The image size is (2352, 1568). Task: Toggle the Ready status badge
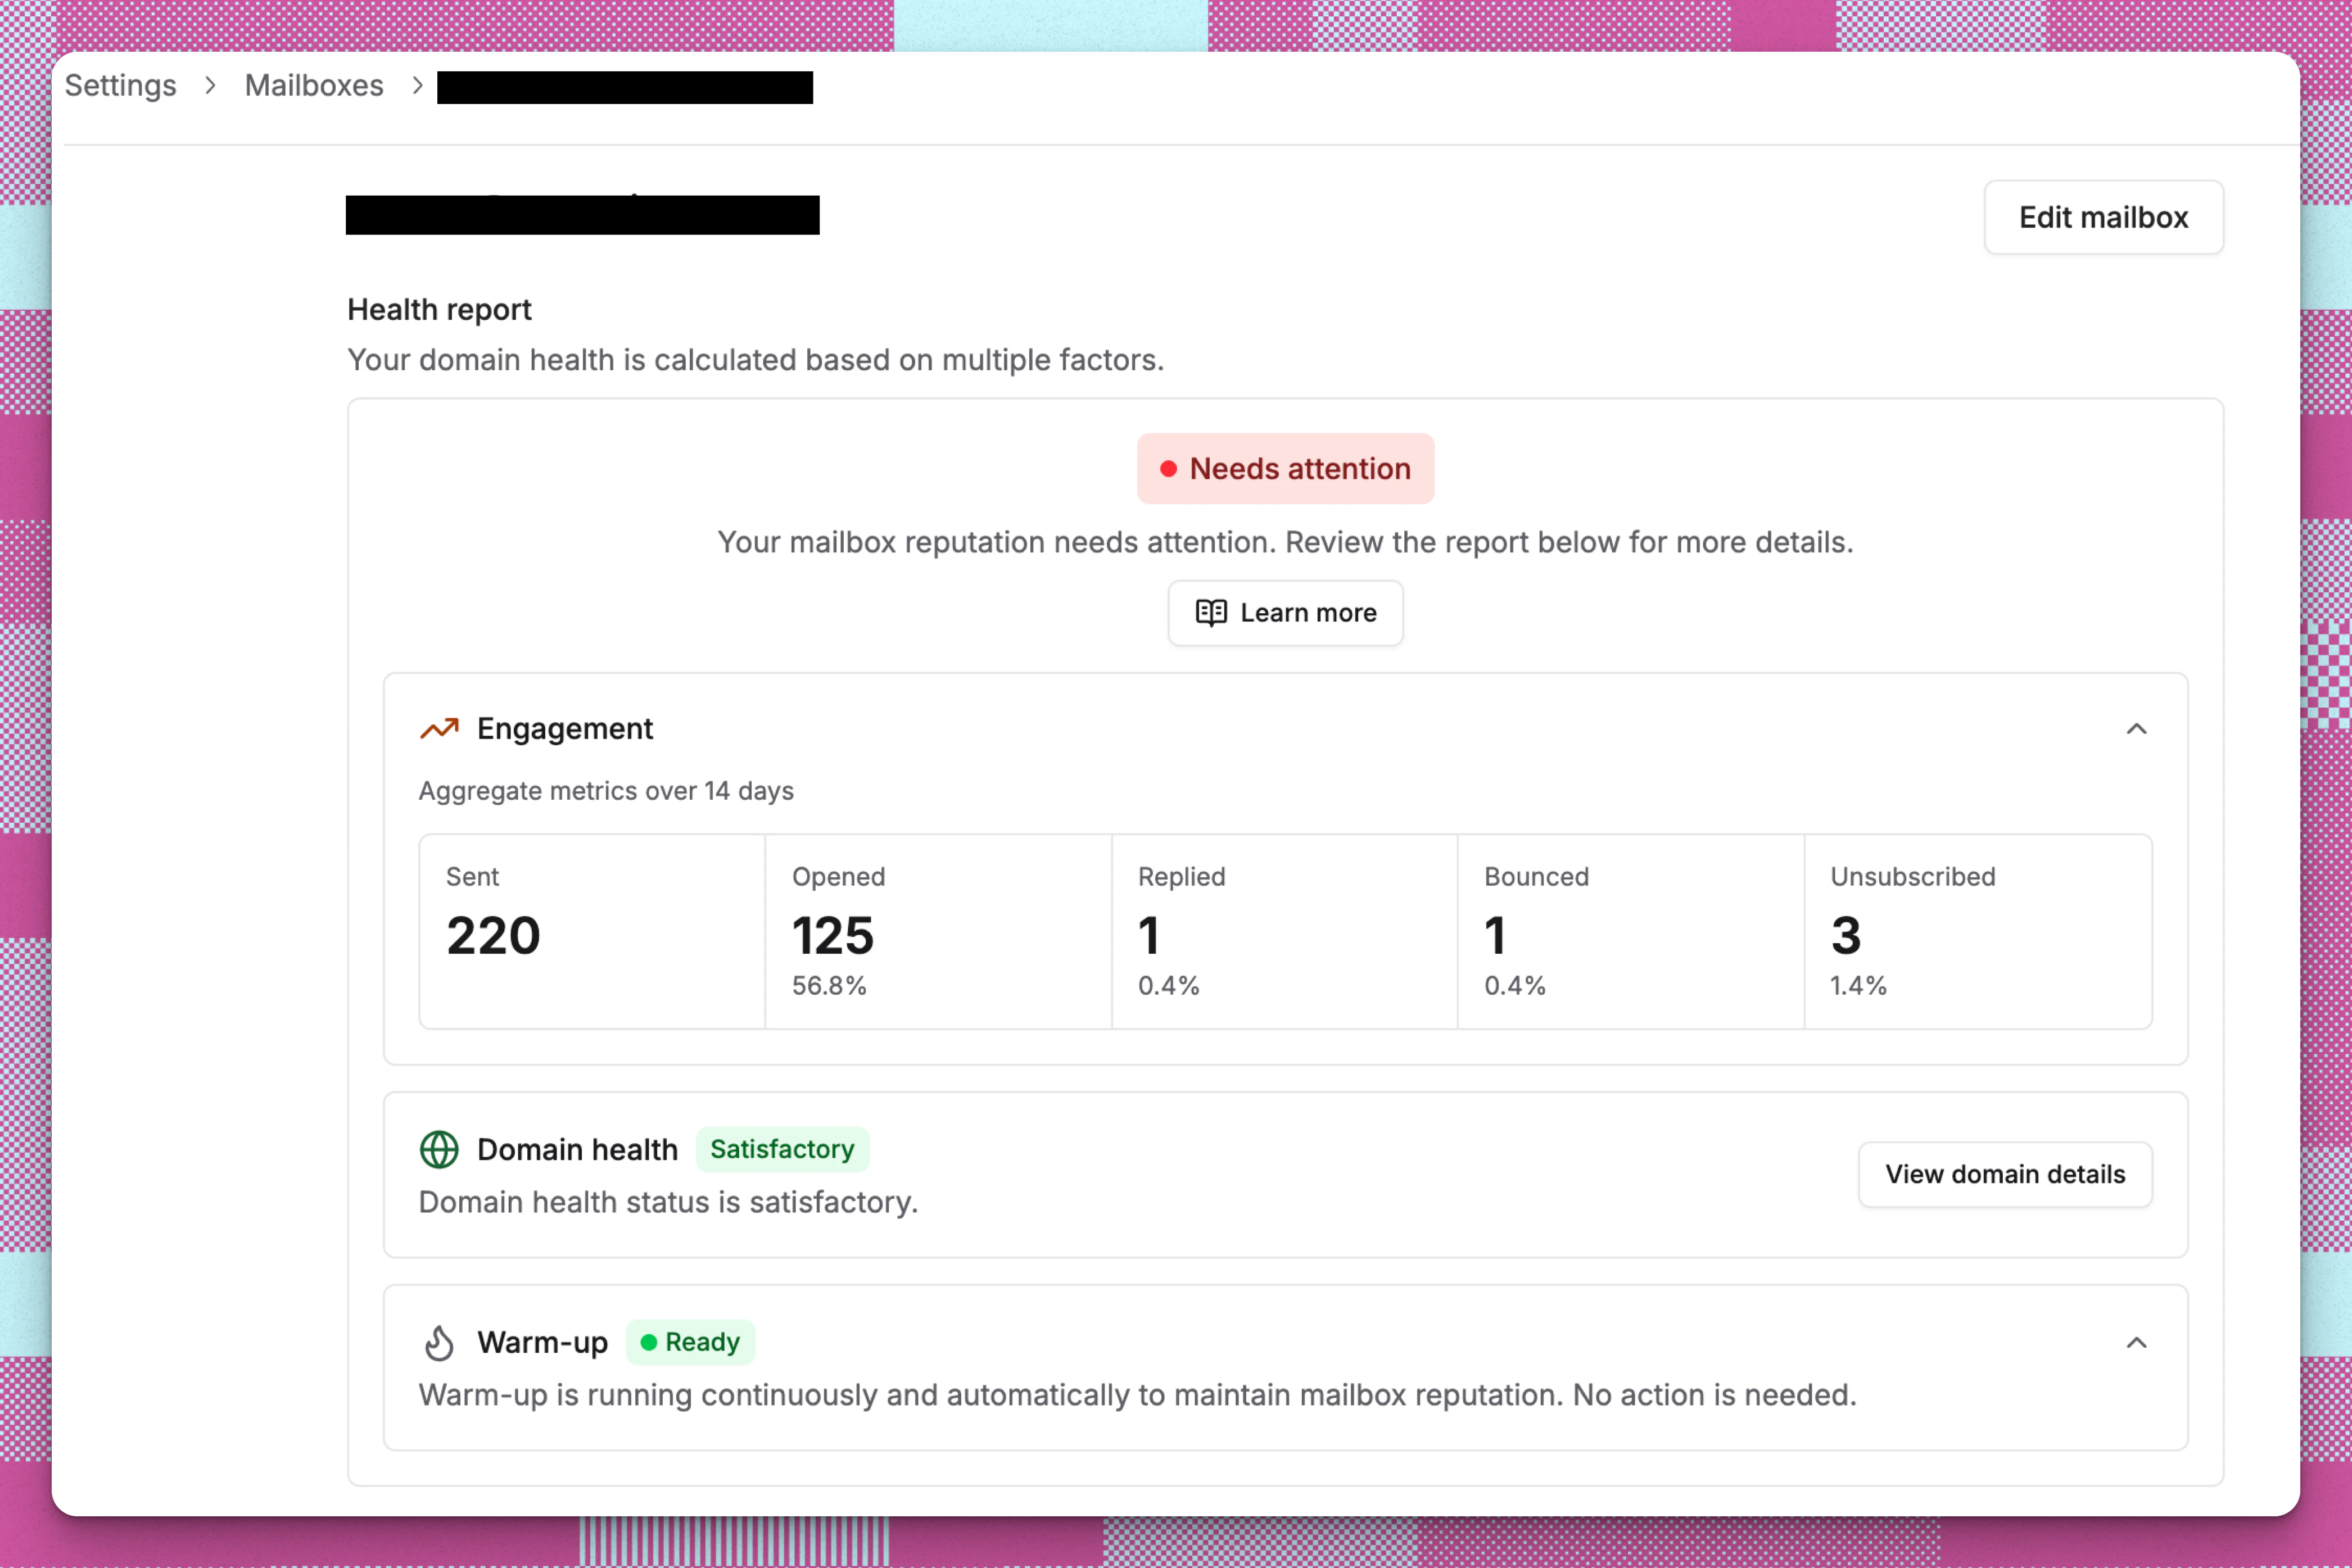(690, 1343)
